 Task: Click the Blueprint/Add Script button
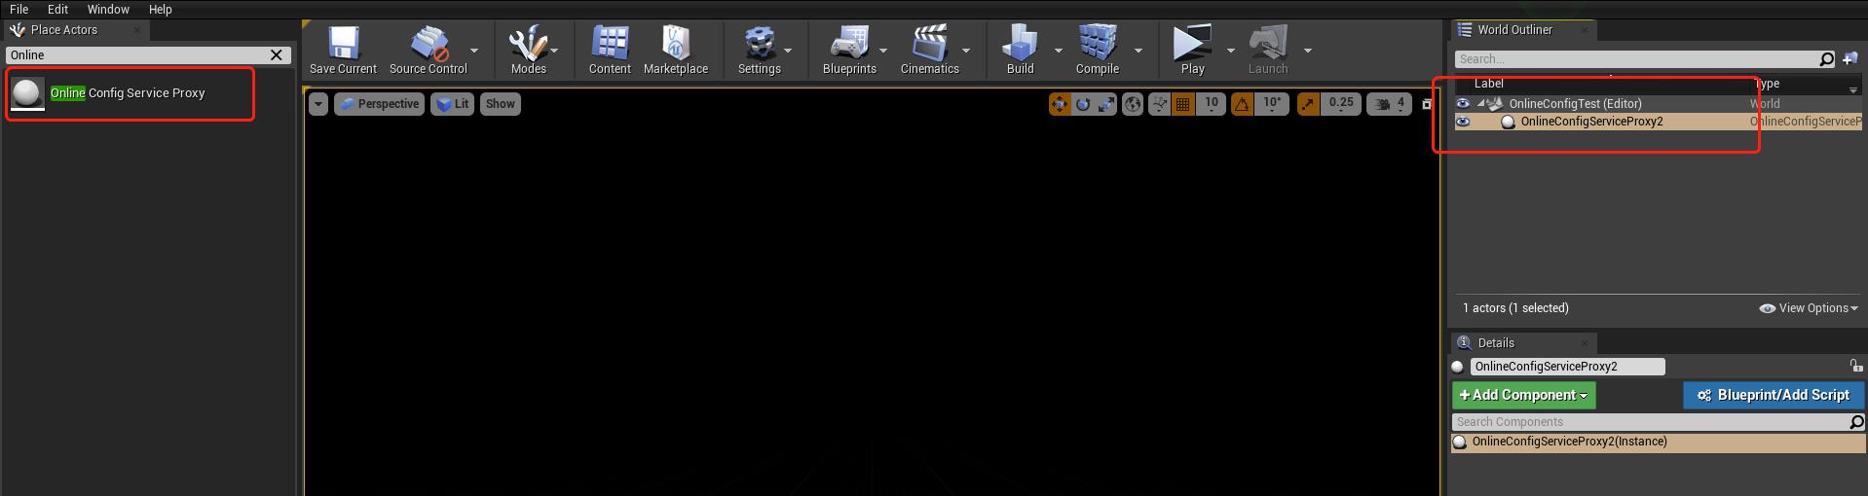[1773, 395]
